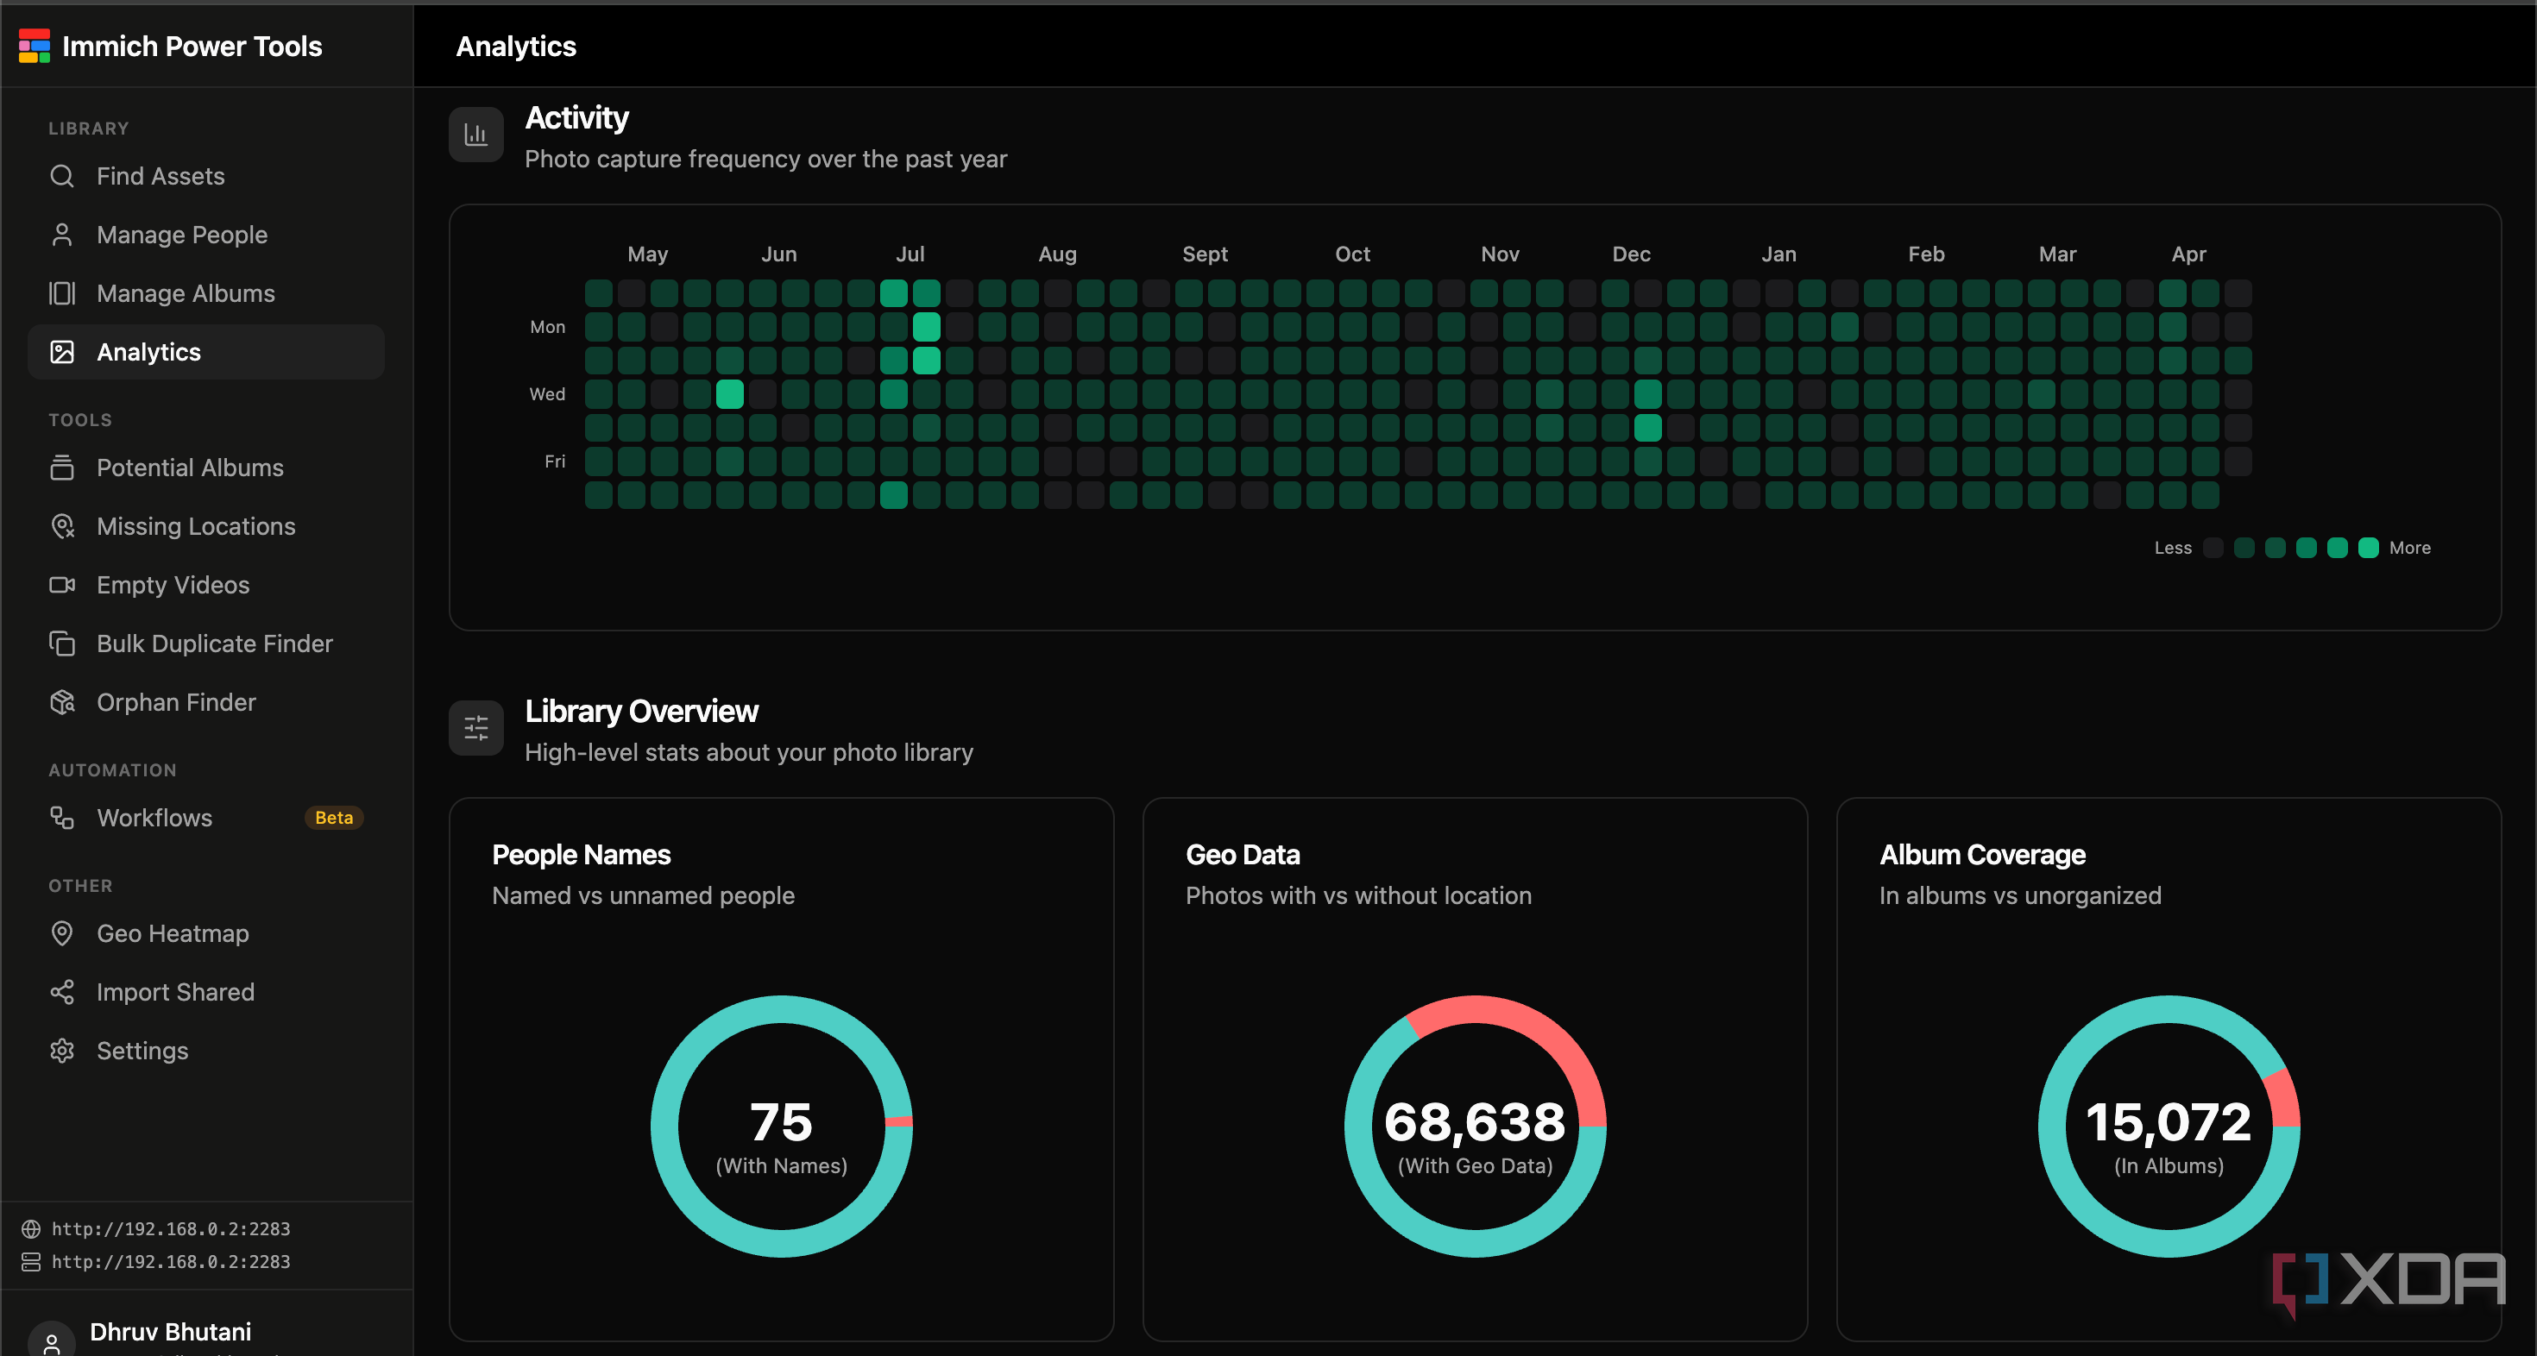This screenshot has width=2537, height=1356.
Task: Click the Manage People person icon
Action: [x=62, y=235]
